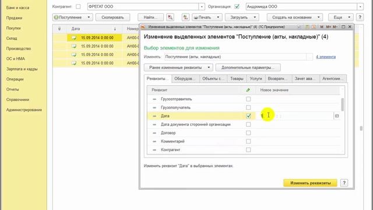Open Ранее измененные реквизиты dropdown

178,68
